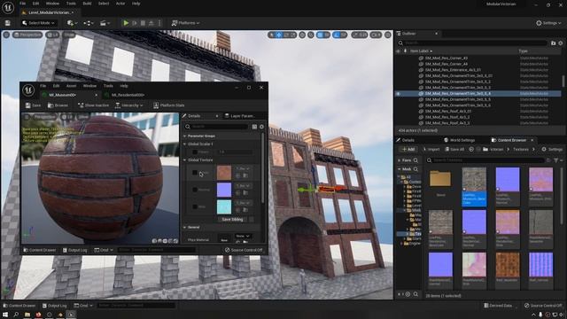Open the Settings dropdown in main toolbar

(548, 23)
